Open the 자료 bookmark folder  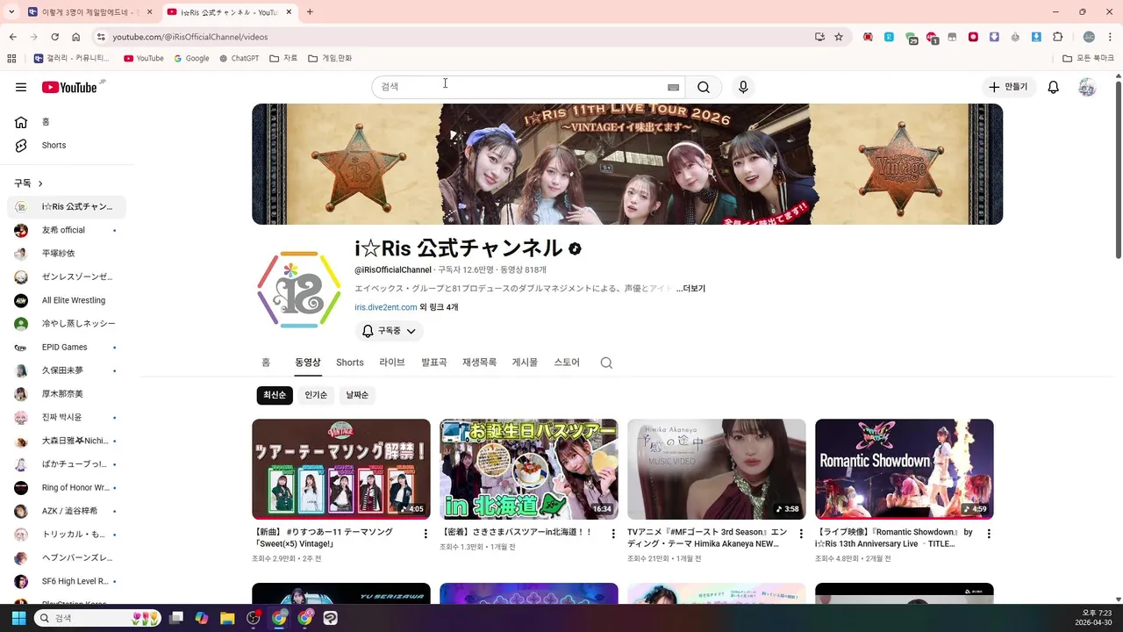click(x=283, y=58)
